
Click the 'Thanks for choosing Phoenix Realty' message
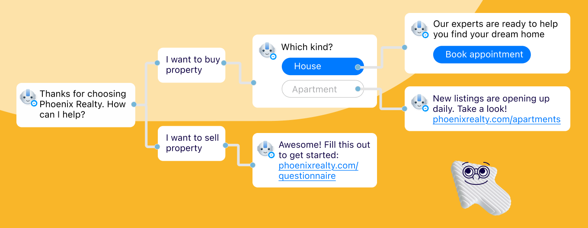click(83, 104)
